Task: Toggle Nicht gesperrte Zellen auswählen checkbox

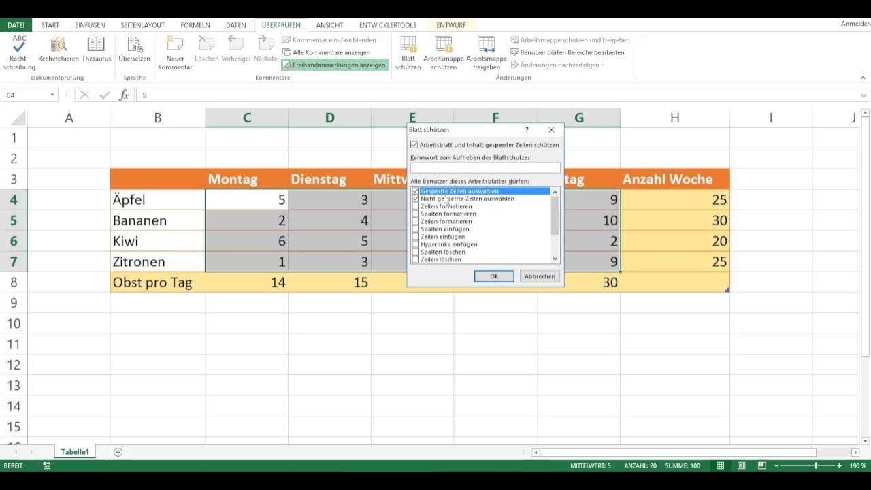Action: (x=416, y=199)
